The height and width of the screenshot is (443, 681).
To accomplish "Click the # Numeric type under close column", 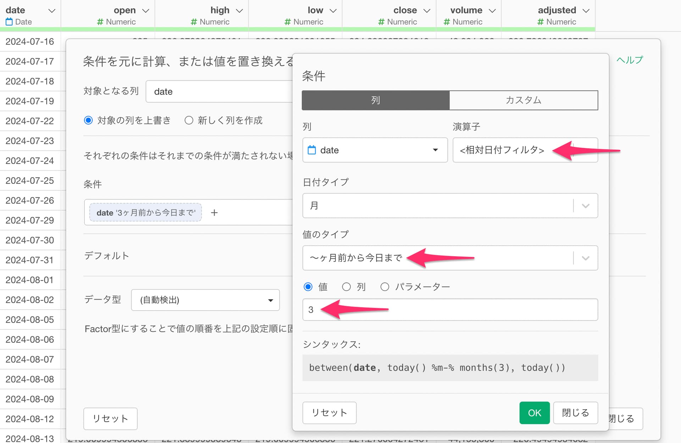I will pos(398,22).
